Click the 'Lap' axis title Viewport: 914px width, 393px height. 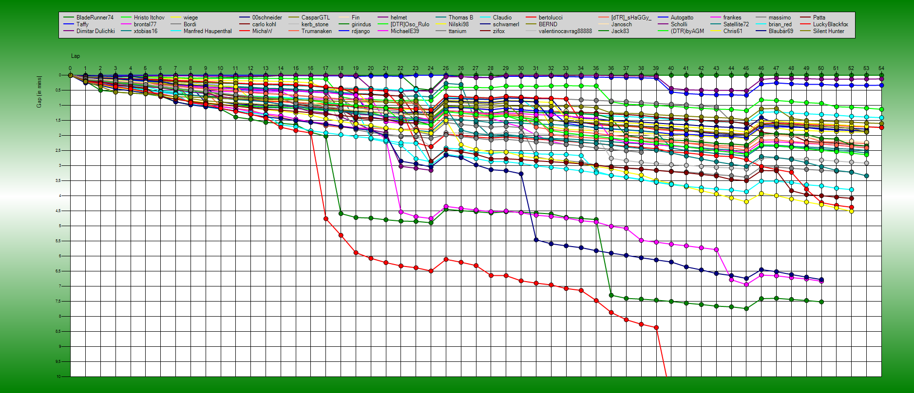tap(76, 56)
